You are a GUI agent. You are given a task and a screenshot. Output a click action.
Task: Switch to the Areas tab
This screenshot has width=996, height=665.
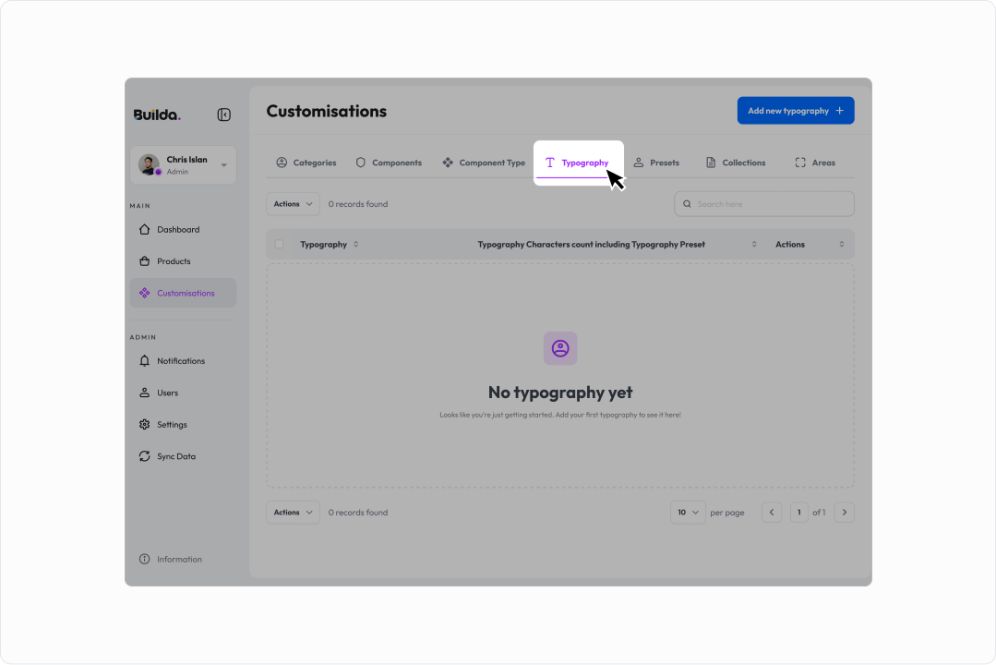coord(815,163)
